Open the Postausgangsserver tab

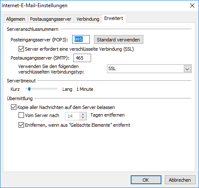(51, 19)
